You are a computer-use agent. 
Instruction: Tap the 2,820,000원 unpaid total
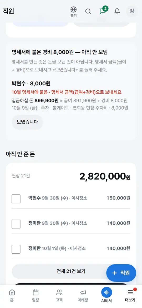pyautogui.click(x=105, y=177)
